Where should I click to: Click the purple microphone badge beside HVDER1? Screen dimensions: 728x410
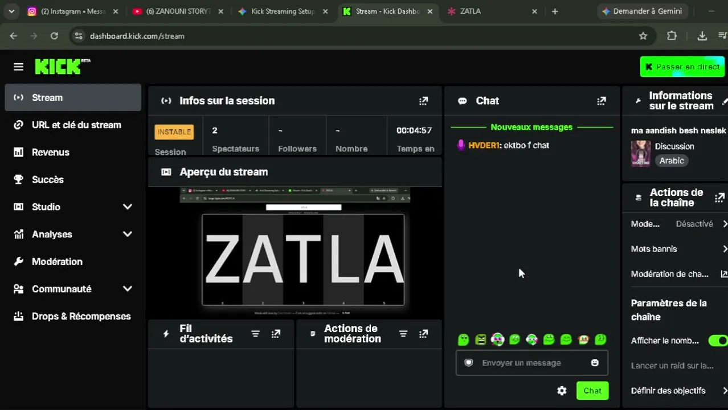click(x=461, y=145)
